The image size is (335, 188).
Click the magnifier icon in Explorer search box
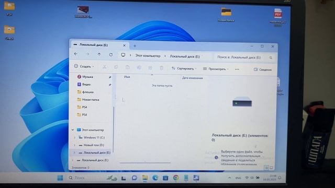271,57
